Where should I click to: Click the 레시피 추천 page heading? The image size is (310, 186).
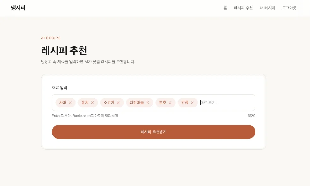64,51
